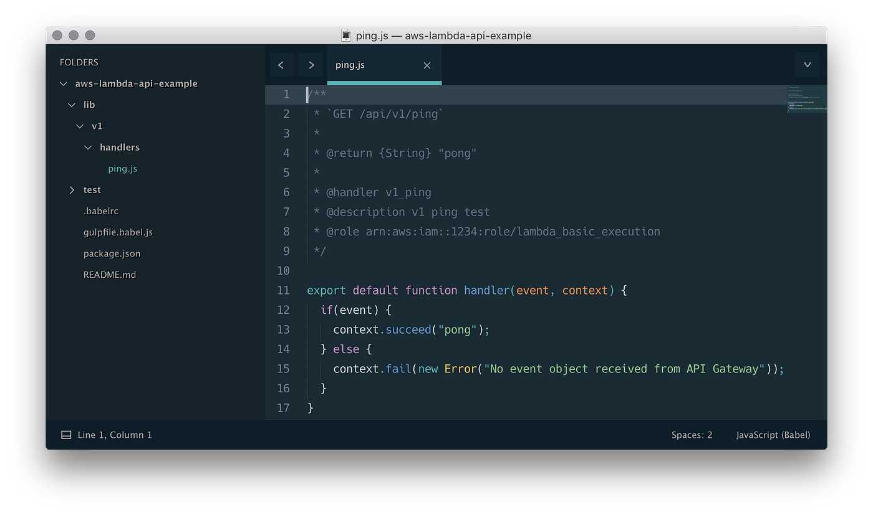
Task: Select ping.js in the sidebar
Action: [122, 168]
